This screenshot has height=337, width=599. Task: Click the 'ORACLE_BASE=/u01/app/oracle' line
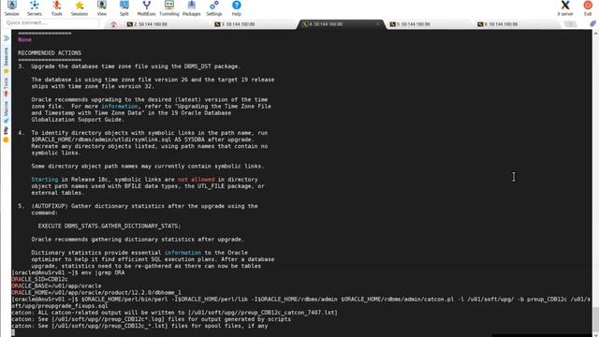pyautogui.click(x=56, y=286)
